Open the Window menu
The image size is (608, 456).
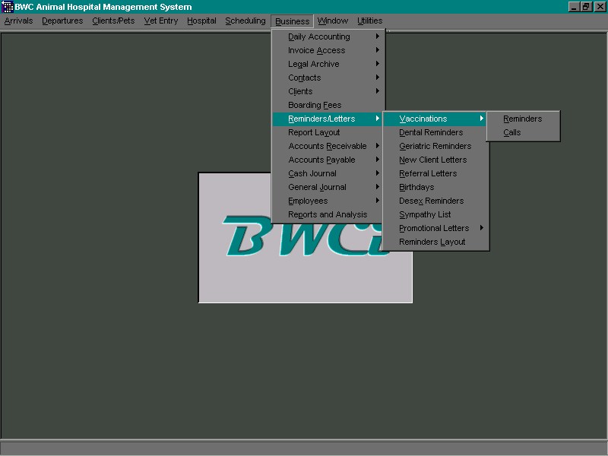(333, 21)
